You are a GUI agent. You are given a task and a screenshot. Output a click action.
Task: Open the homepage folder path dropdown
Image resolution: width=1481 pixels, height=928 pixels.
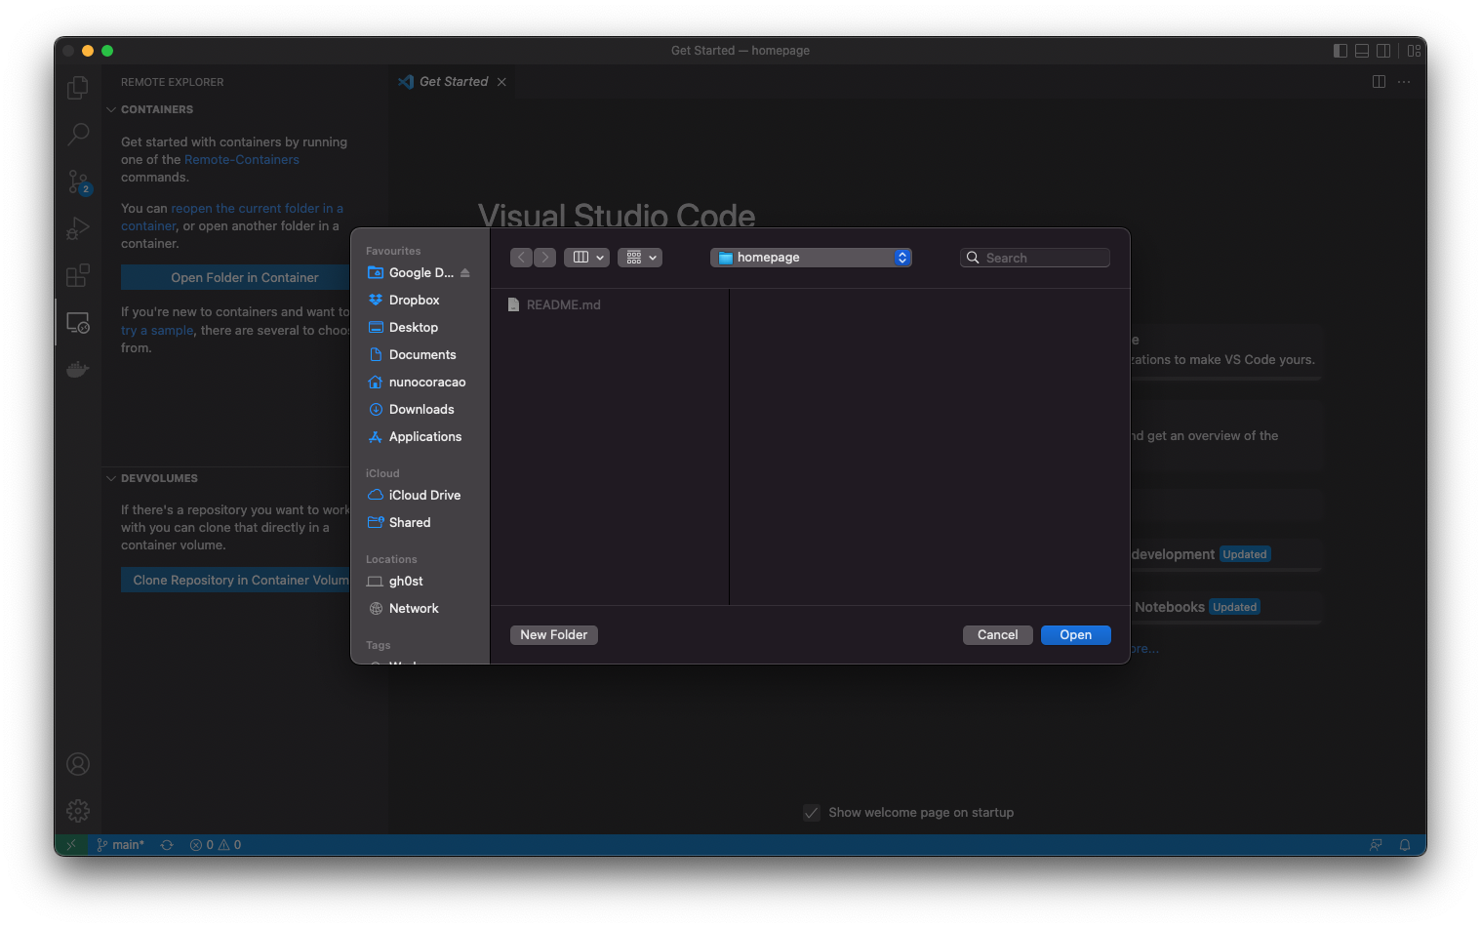pyautogui.click(x=811, y=258)
